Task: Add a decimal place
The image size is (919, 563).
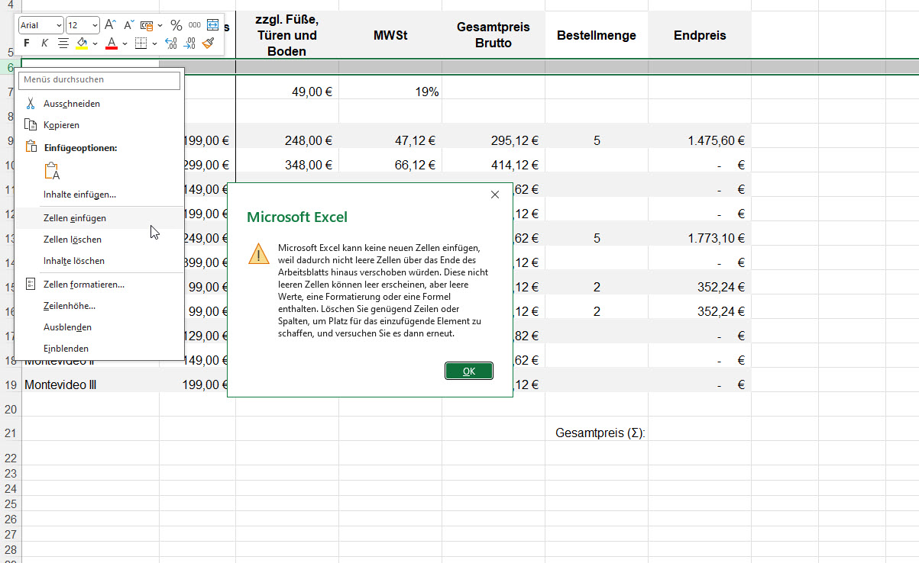Action: [170, 43]
